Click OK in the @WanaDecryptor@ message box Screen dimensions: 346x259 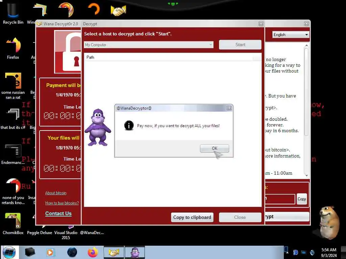[x=215, y=148]
